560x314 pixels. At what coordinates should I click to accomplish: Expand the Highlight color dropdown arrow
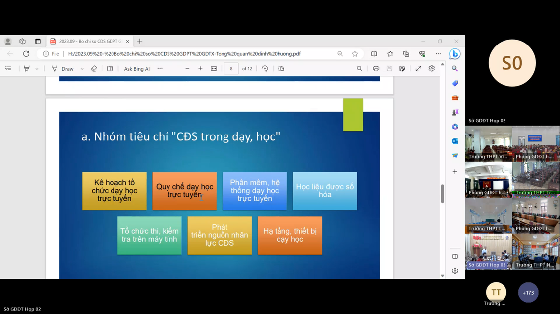click(x=37, y=69)
